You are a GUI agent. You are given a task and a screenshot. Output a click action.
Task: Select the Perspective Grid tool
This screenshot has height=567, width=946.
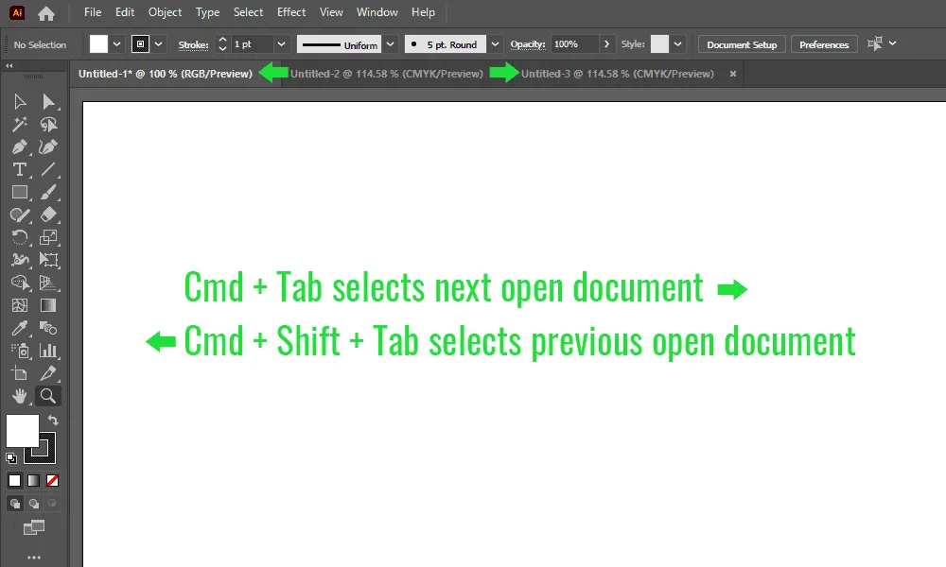[48, 283]
